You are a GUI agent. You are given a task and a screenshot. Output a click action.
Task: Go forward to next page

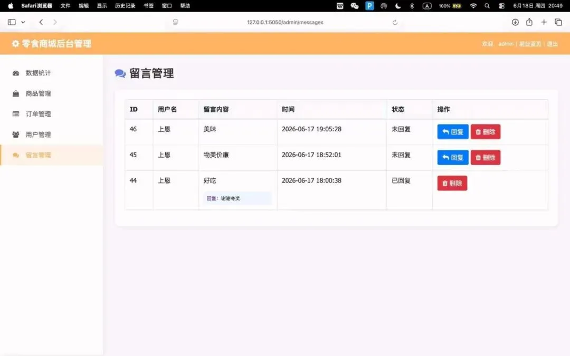click(x=55, y=22)
